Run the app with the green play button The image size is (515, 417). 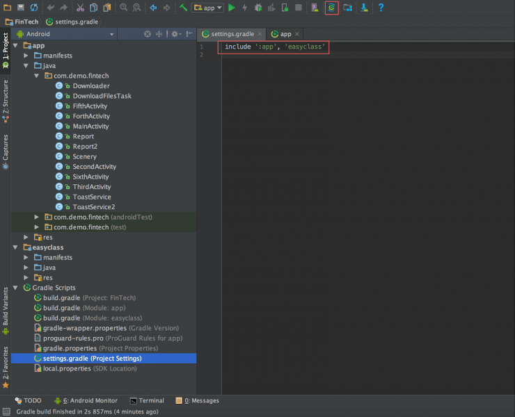(x=232, y=8)
